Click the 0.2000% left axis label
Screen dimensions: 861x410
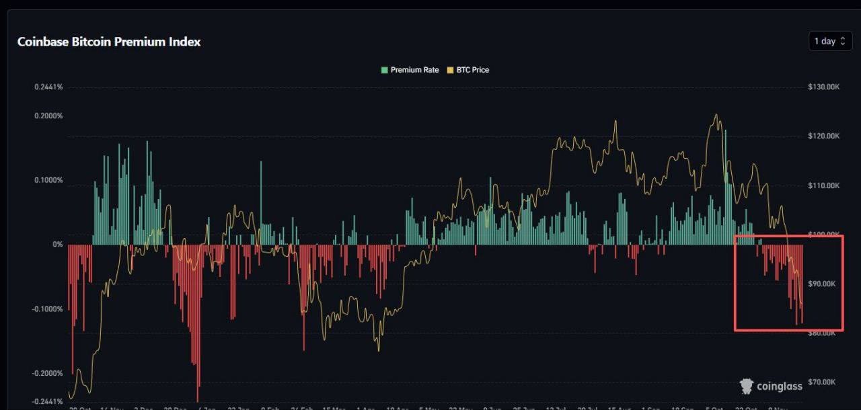coord(49,116)
